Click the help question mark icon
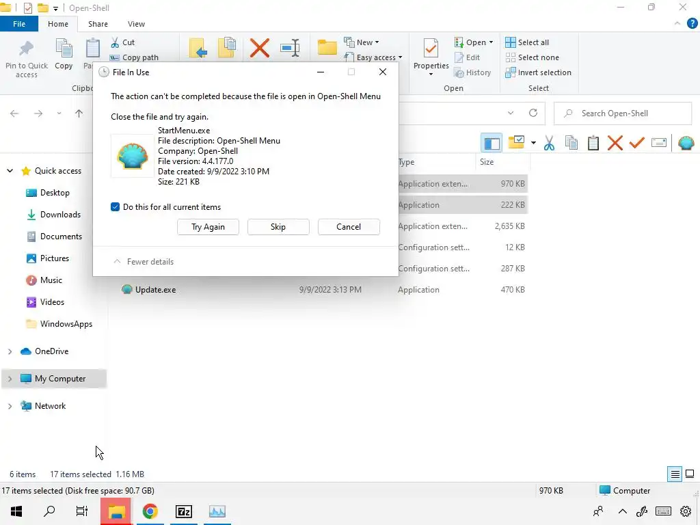Screen dimensions: 700x525 [692, 24]
